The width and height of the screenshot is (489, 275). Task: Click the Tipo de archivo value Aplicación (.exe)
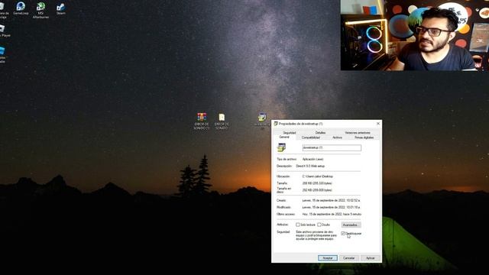pyautogui.click(x=313, y=160)
